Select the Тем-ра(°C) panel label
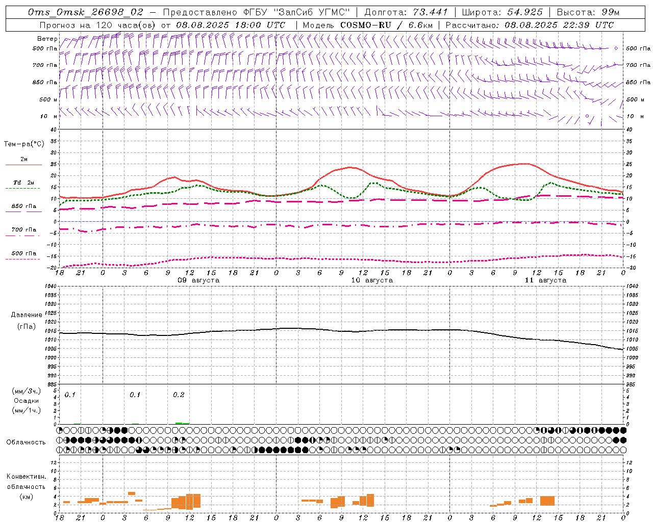 click(x=24, y=144)
